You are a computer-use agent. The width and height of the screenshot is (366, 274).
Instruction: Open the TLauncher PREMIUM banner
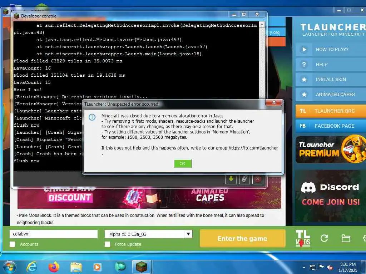[331, 149]
